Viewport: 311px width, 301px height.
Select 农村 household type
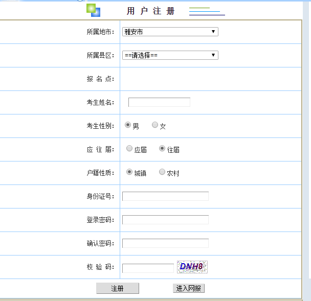(162, 172)
